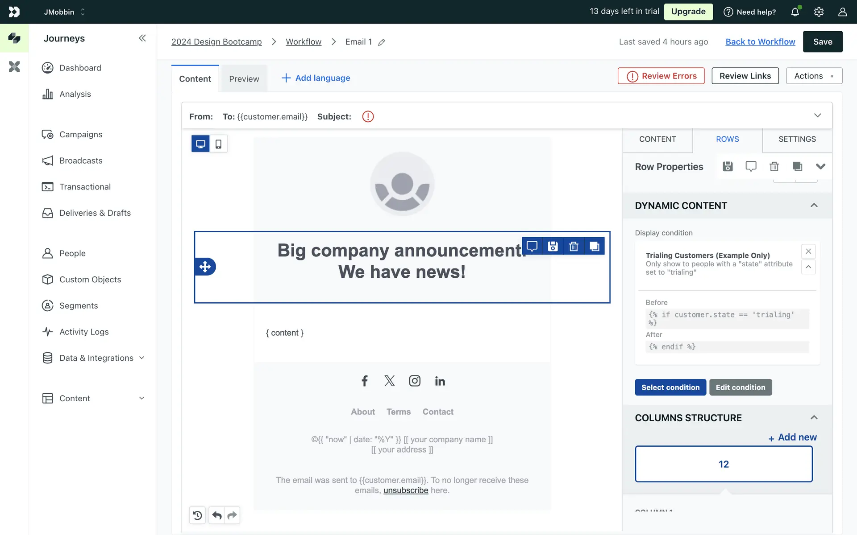Switch to mobile preview mode

click(218, 144)
